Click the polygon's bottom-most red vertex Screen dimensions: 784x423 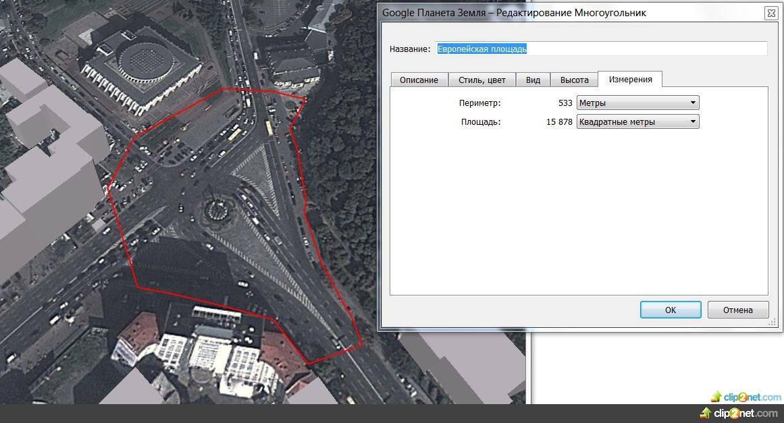[309, 364]
